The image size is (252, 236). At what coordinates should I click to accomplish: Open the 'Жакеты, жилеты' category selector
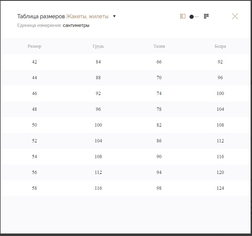87,16
